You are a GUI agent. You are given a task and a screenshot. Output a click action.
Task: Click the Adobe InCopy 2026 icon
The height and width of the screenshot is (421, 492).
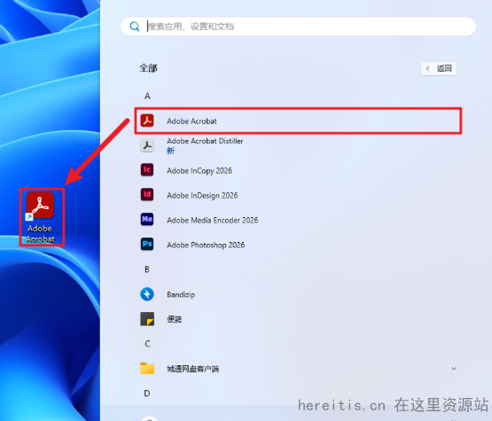(147, 170)
